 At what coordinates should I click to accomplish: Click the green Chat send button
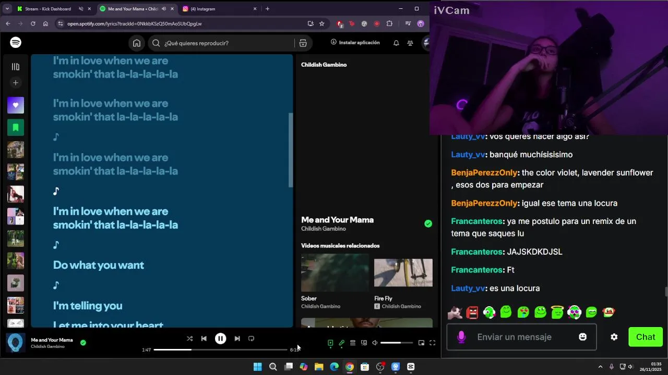tap(646, 337)
